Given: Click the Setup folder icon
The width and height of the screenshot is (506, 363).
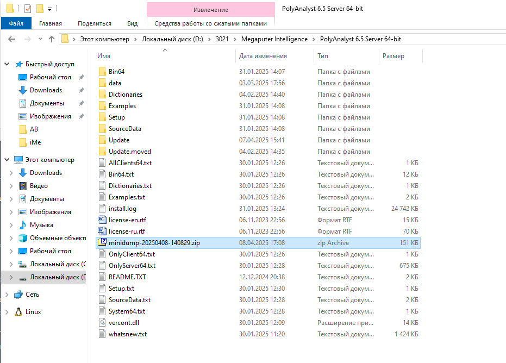Looking at the screenshot, I should pos(102,117).
